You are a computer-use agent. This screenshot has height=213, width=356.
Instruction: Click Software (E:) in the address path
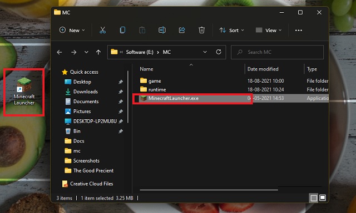click(x=140, y=52)
